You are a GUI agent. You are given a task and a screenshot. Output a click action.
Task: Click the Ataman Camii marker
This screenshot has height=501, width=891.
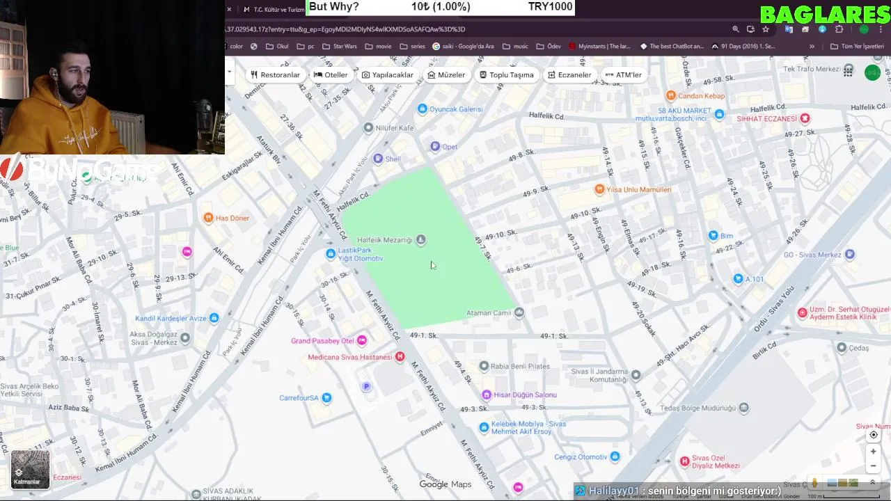pyautogui.click(x=519, y=312)
